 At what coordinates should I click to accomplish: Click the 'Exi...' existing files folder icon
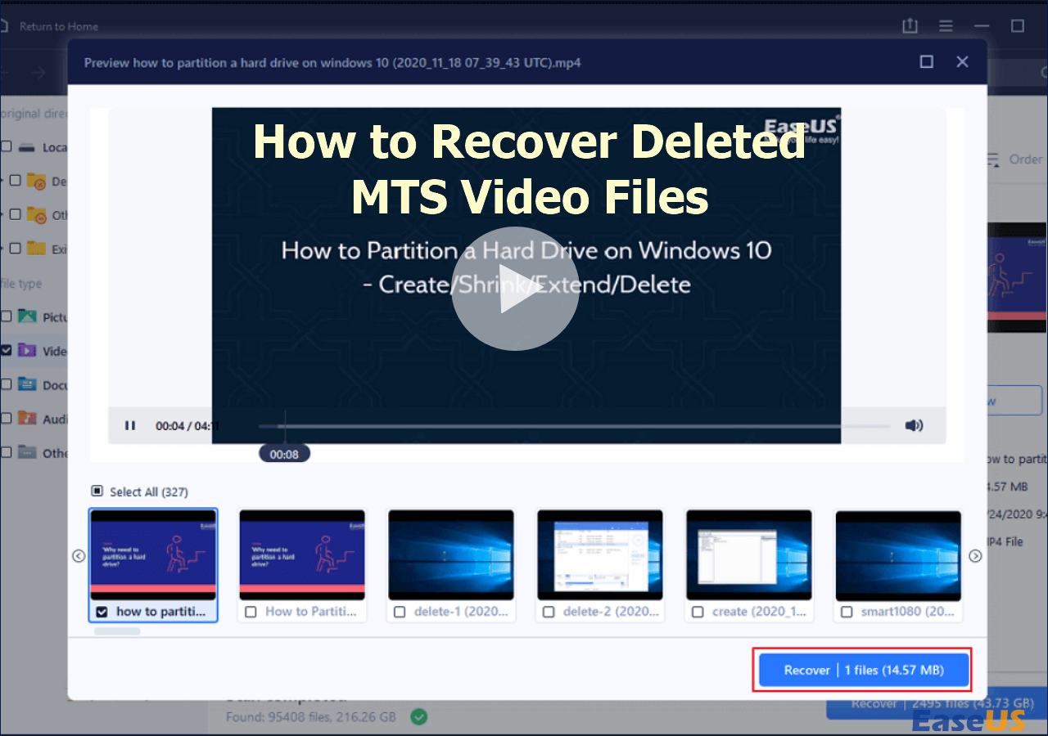pos(36,248)
